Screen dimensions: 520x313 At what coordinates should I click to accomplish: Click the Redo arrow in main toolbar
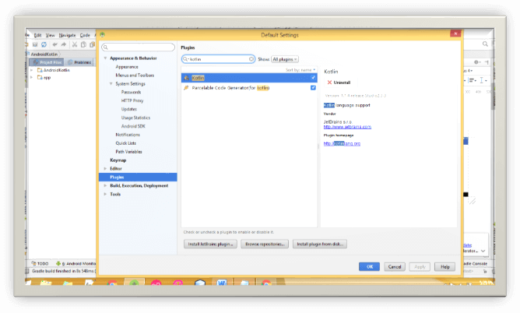64,44
